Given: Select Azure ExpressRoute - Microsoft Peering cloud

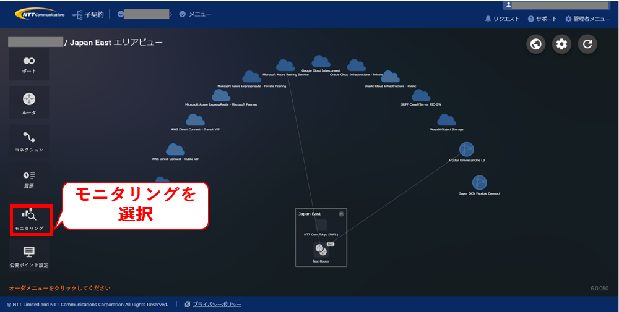Looking at the screenshot, I should pyautogui.click(x=221, y=95).
